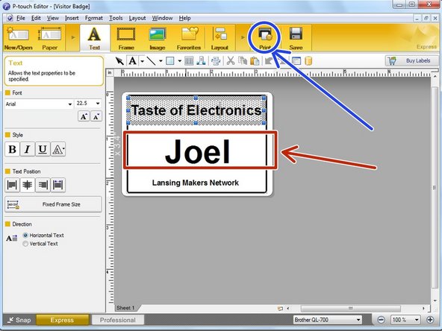This screenshot has width=442, height=331.
Task: Open the Window menu
Action: (162, 18)
